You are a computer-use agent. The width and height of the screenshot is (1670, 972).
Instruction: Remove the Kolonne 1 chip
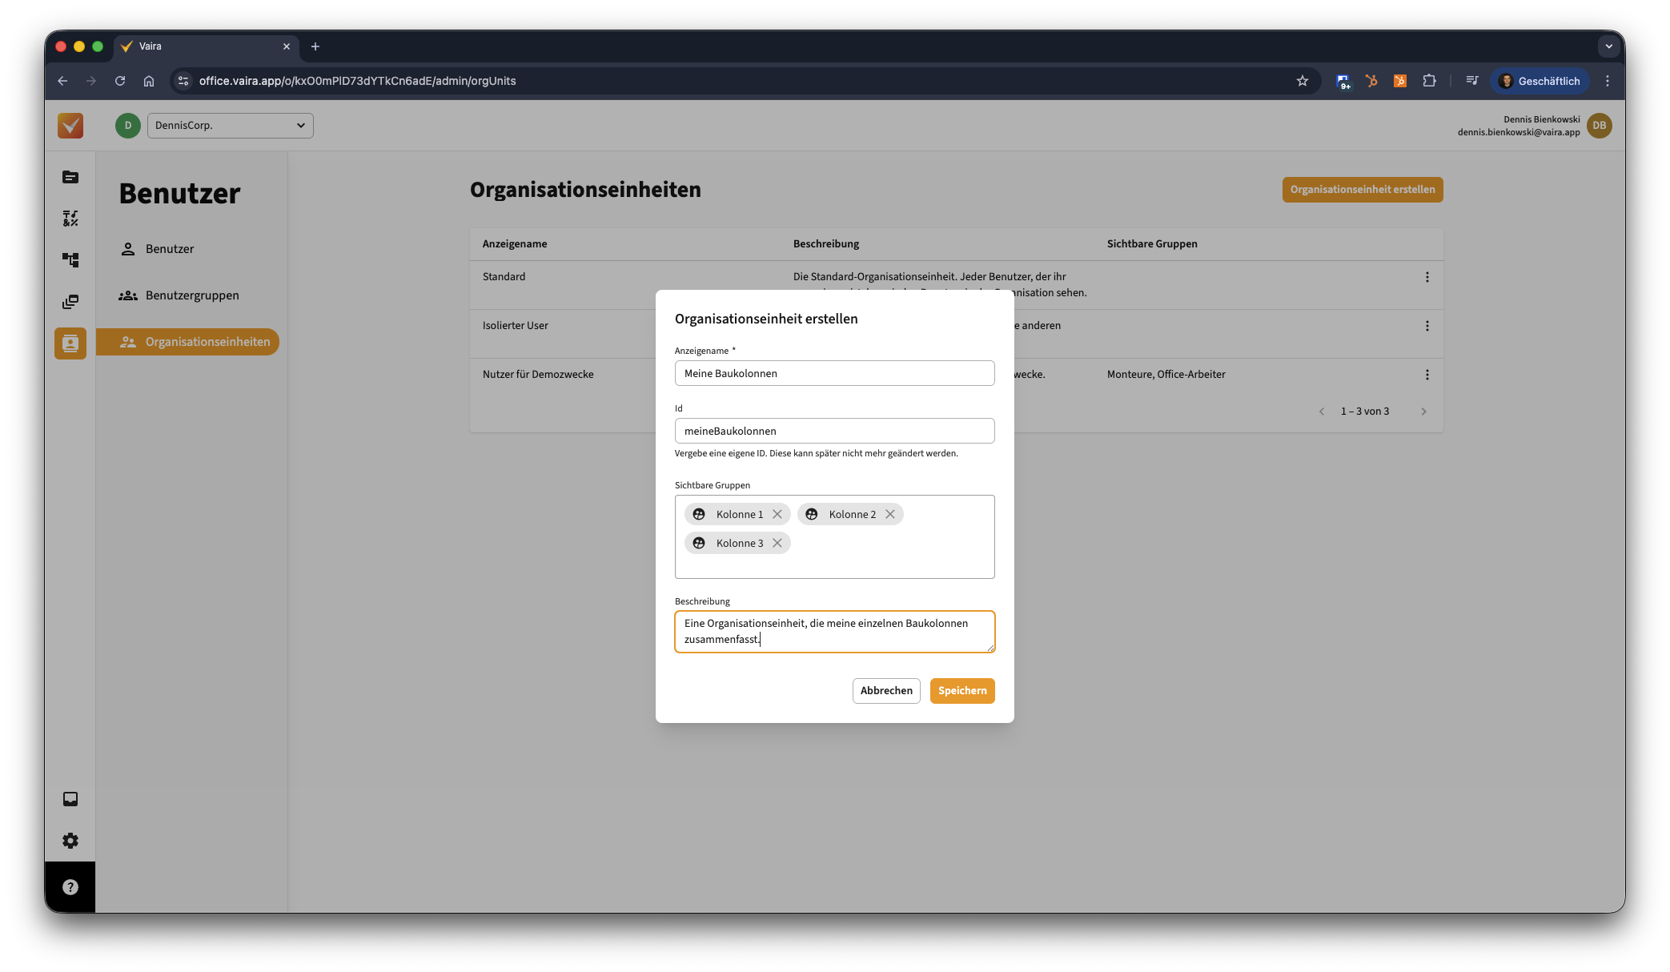pyautogui.click(x=777, y=514)
